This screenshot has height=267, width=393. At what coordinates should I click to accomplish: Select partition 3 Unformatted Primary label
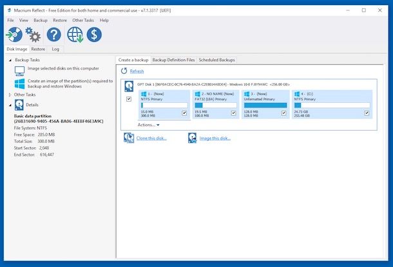(260, 99)
